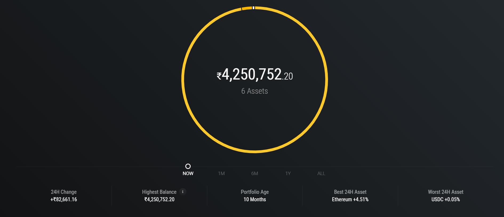Click the Best 24H Asset label

click(x=350, y=192)
